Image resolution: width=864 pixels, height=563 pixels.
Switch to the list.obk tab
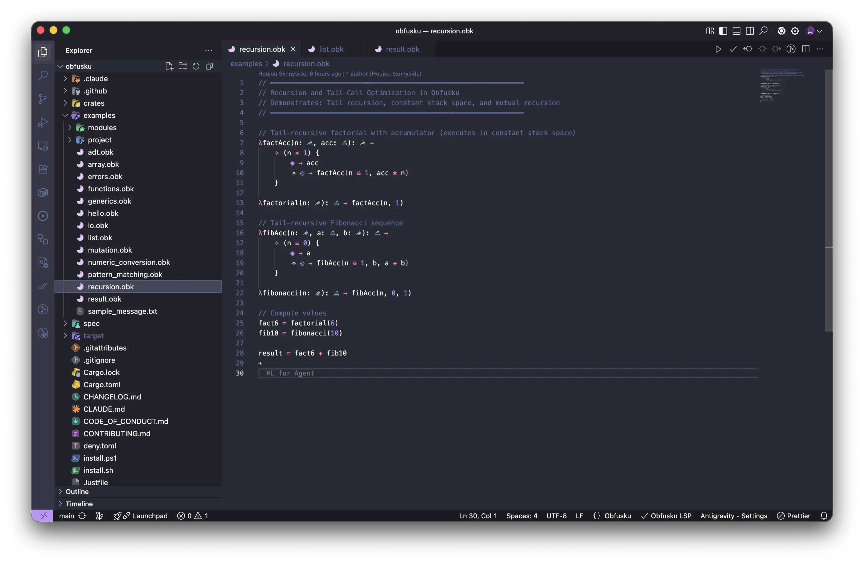(331, 49)
